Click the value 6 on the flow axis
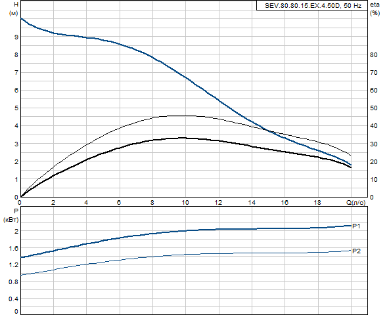389x315 pixels. [119, 203]
